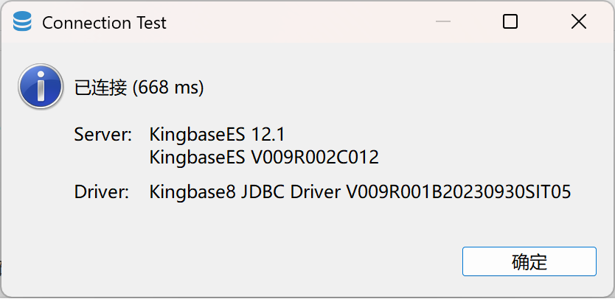The height and width of the screenshot is (299, 615).
Task: Click the "Driver:" label
Action: pyautogui.click(x=102, y=193)
